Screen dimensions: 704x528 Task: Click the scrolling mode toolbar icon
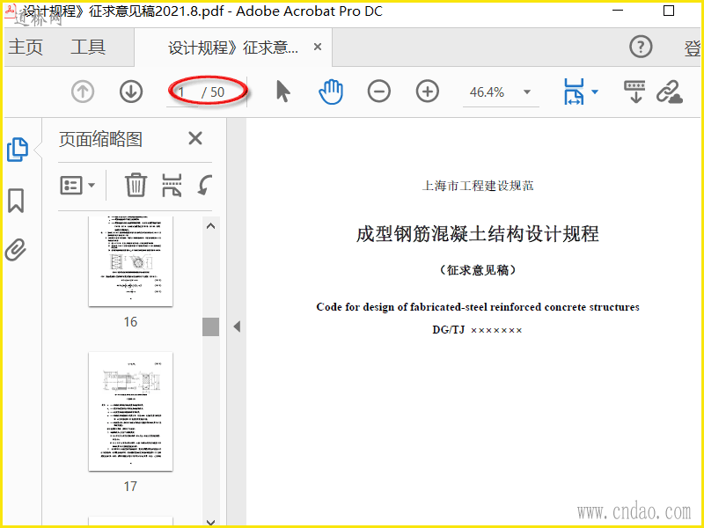(634, 92)
